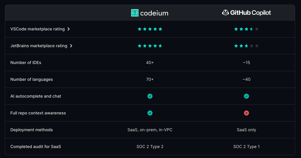This screenshot has height=158, width=301.
Task: Expand chevron next to JetBrains marketplace rating
Action: [x=71, y=46]
